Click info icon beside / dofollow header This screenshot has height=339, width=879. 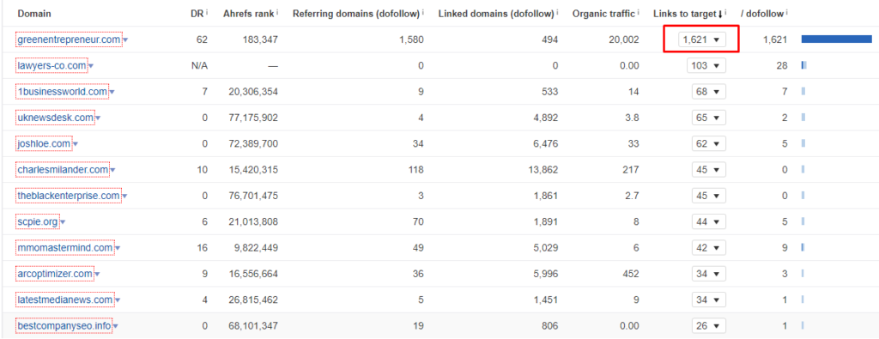786,12
